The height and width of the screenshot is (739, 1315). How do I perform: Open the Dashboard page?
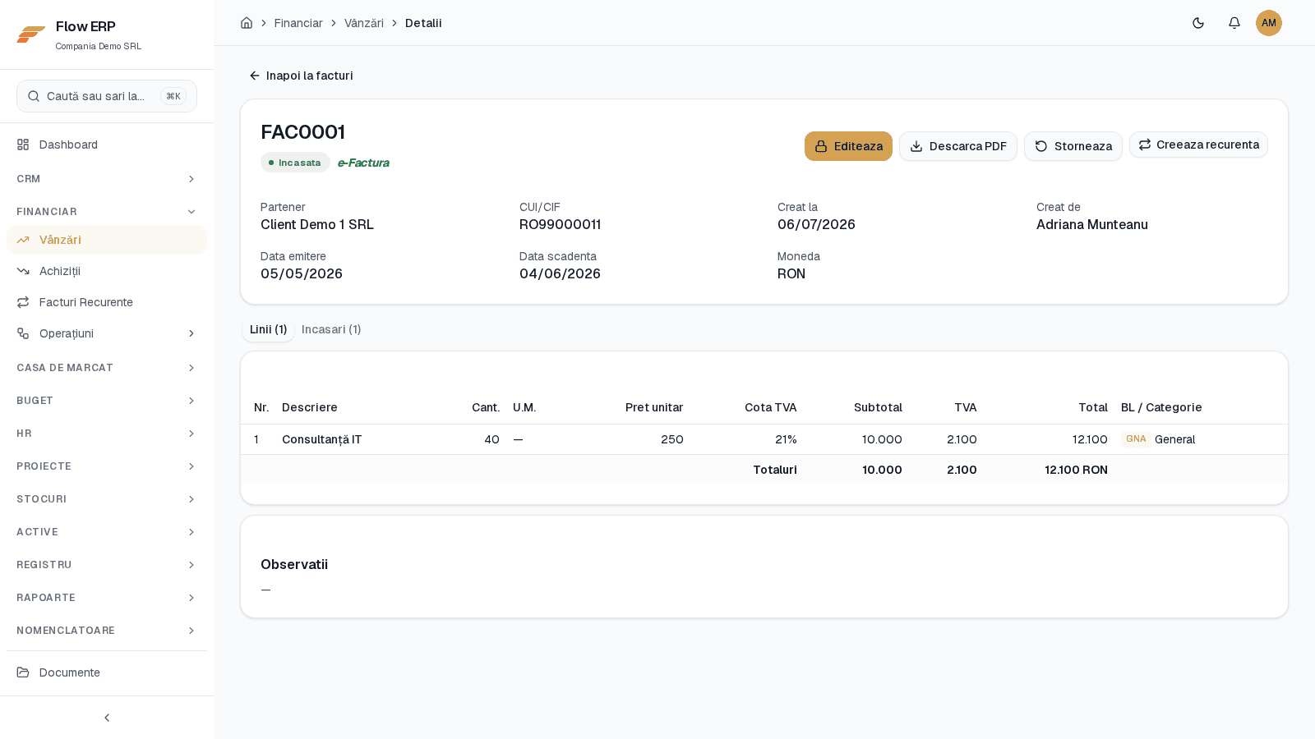107,145
